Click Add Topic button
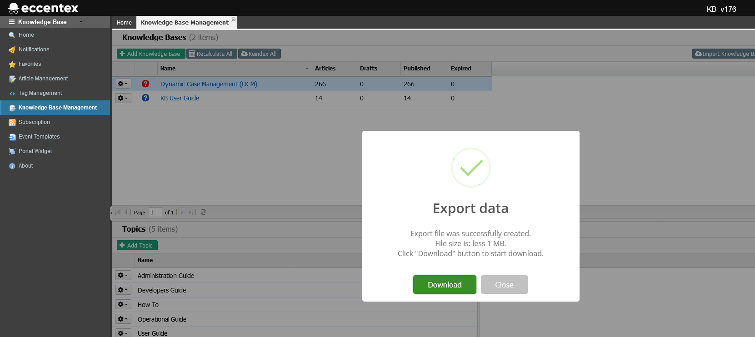The image size is (755, 337). 137,245
